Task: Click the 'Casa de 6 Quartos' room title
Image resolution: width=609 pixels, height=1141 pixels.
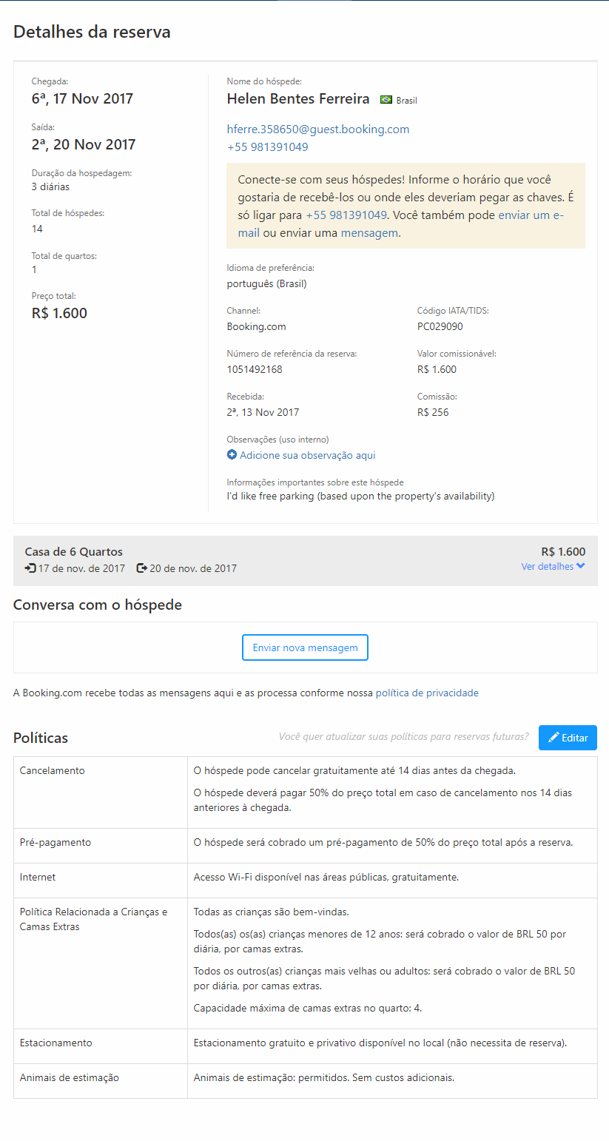Action: click(74, 551)
